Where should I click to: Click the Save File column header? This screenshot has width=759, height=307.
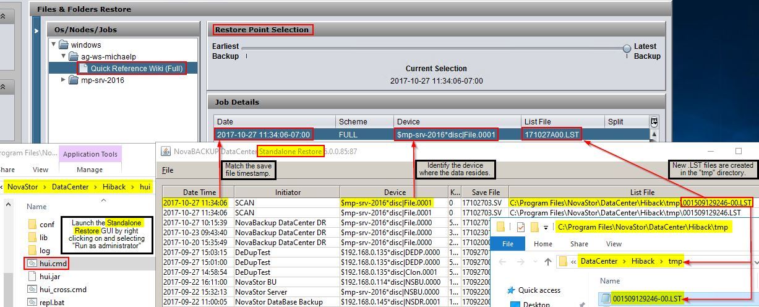(485, 192)
